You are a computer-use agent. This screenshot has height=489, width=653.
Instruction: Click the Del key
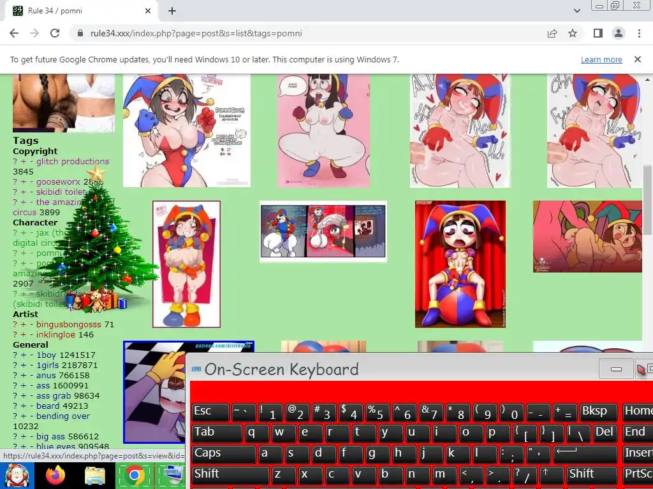pyautogui.click(x=606, y=432)
